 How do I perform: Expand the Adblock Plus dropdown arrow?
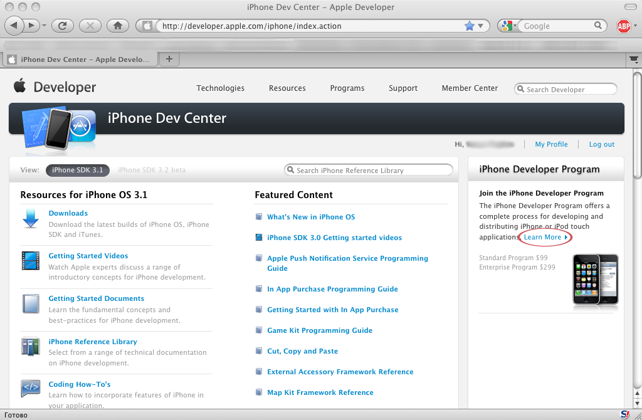[x=636, y=26]
